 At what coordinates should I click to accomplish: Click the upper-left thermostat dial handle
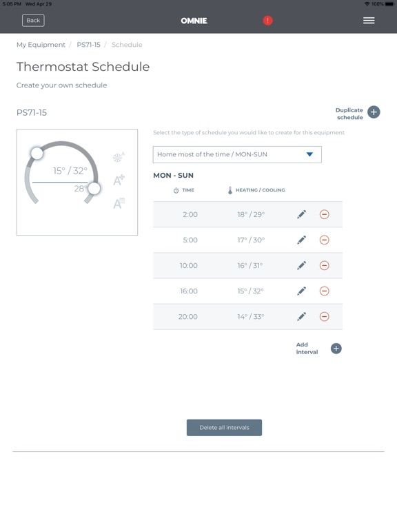[x=37, y=153]
